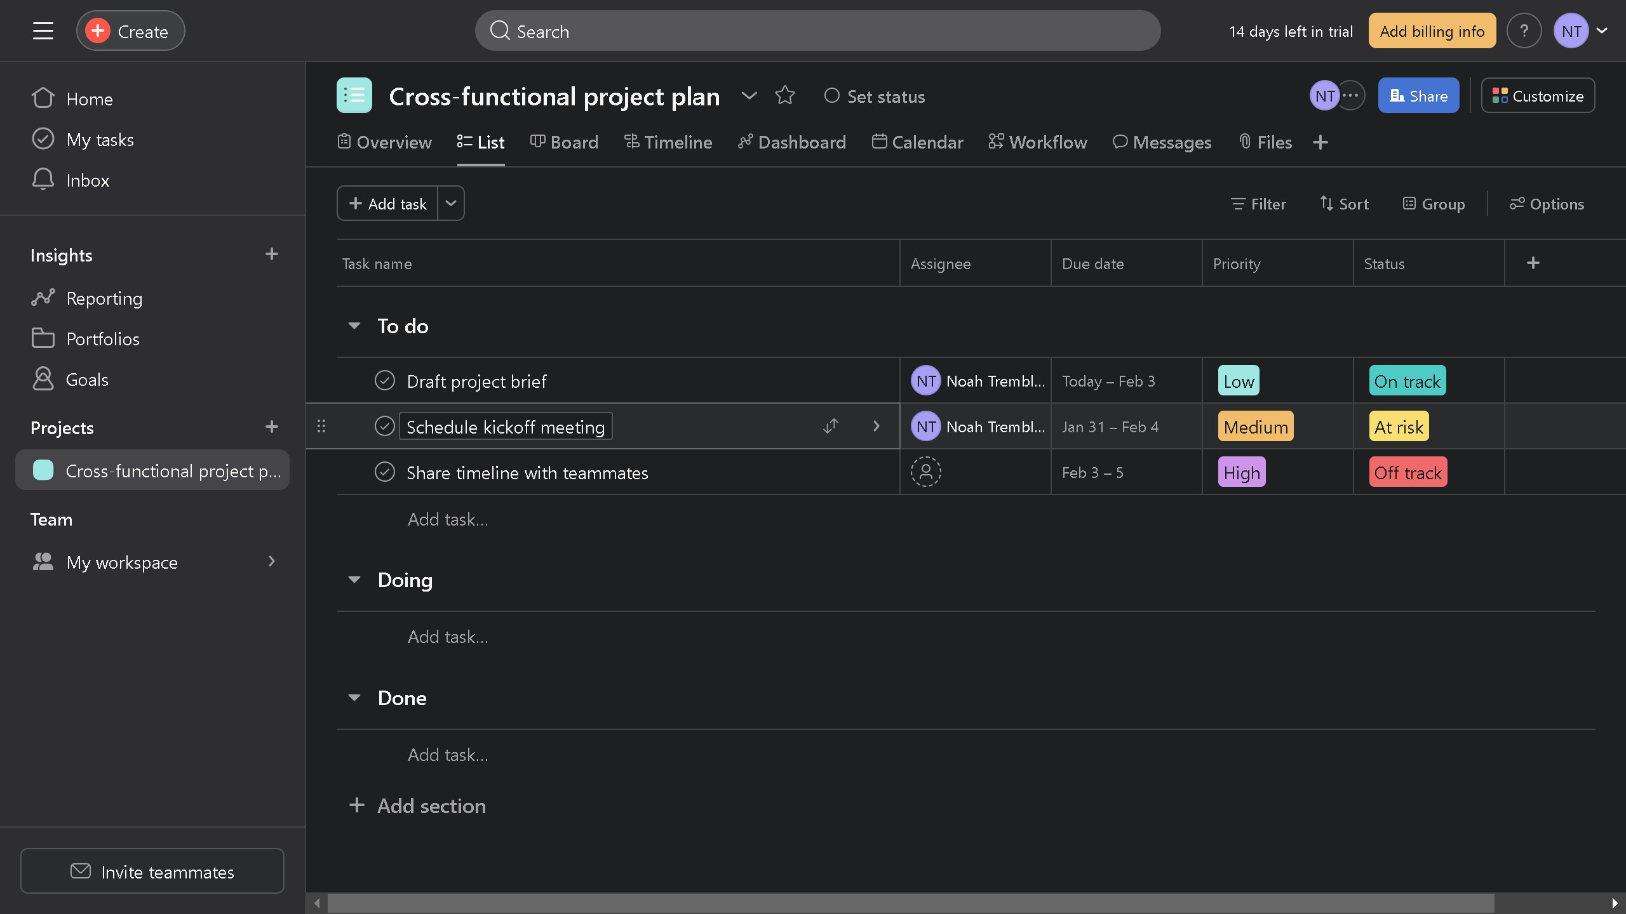Add a new column with plus icon
The image size is (1626, 914).
point(1533,263)
